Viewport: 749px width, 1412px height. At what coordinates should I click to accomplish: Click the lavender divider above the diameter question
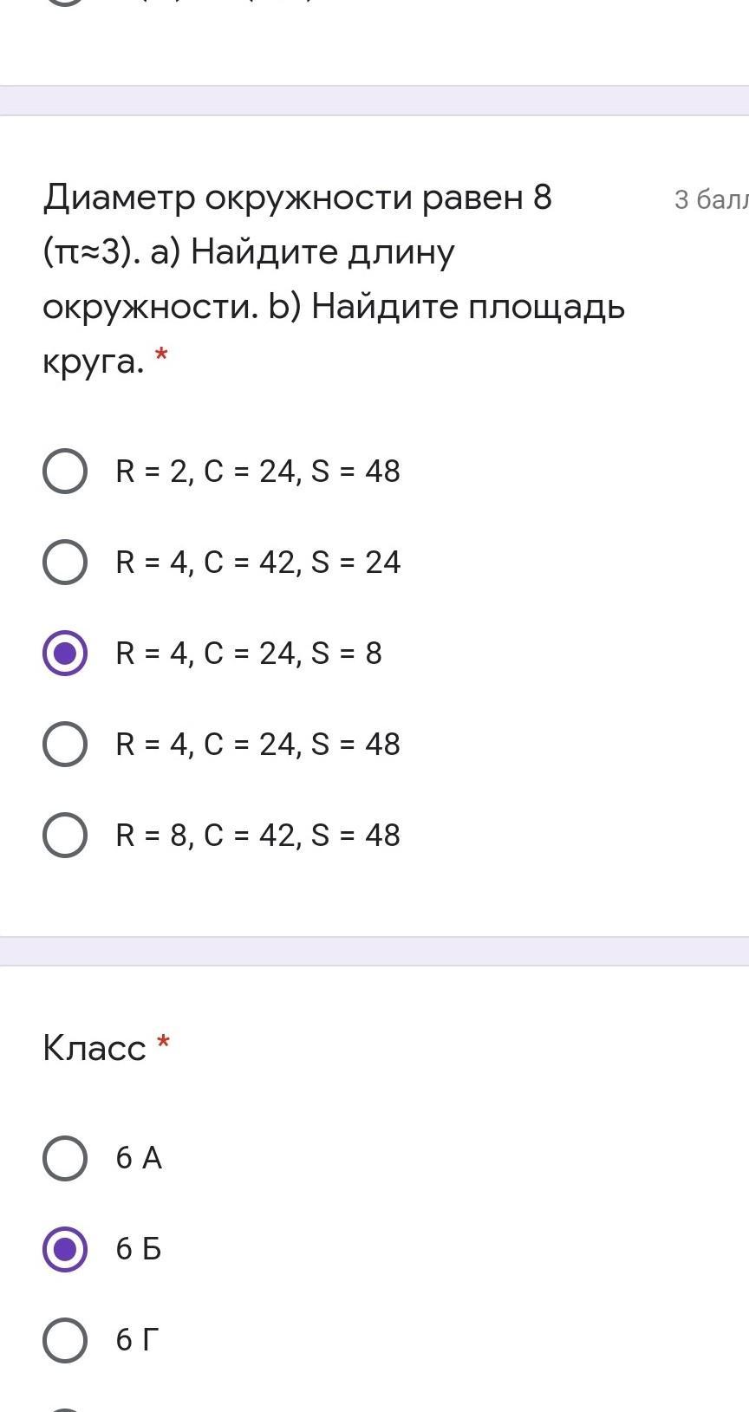click(x=374, y=101)
